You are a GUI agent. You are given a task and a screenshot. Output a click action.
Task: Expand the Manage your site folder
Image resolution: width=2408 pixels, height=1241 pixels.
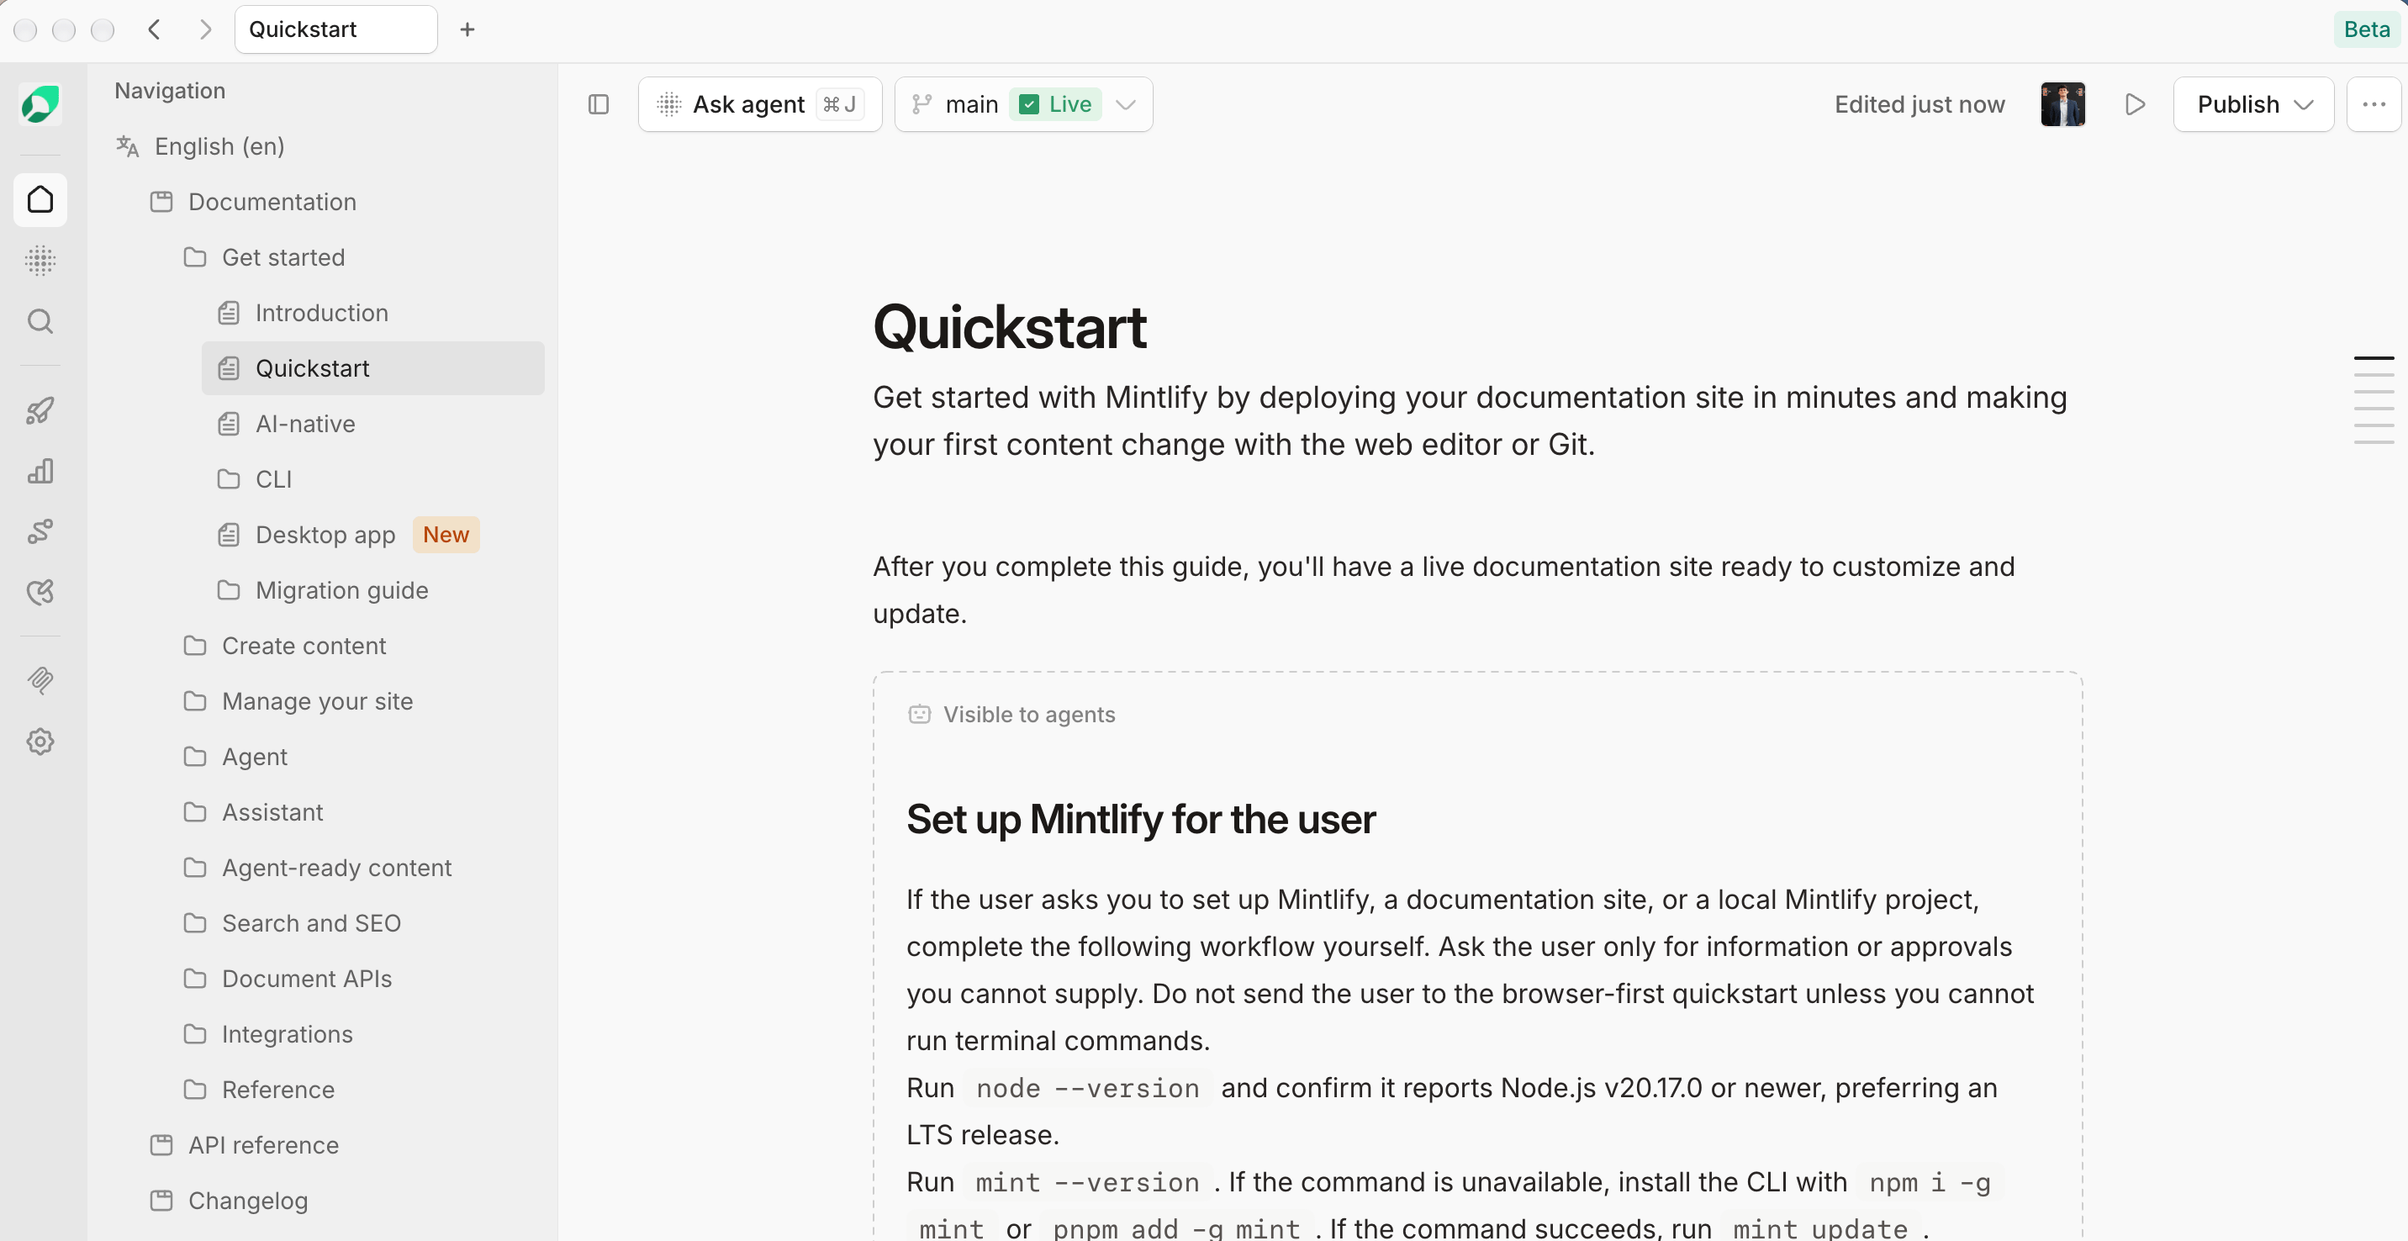click(x=317, y=701)
